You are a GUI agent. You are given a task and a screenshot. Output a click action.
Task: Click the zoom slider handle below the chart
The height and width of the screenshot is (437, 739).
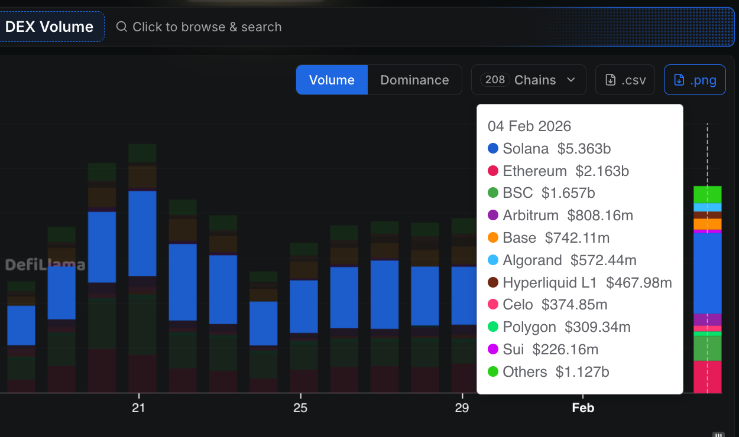pos(718,434)
